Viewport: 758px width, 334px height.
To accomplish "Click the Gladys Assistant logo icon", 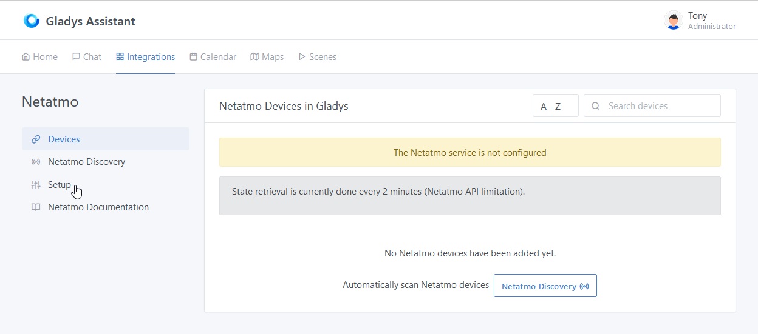I will [31, 21].
